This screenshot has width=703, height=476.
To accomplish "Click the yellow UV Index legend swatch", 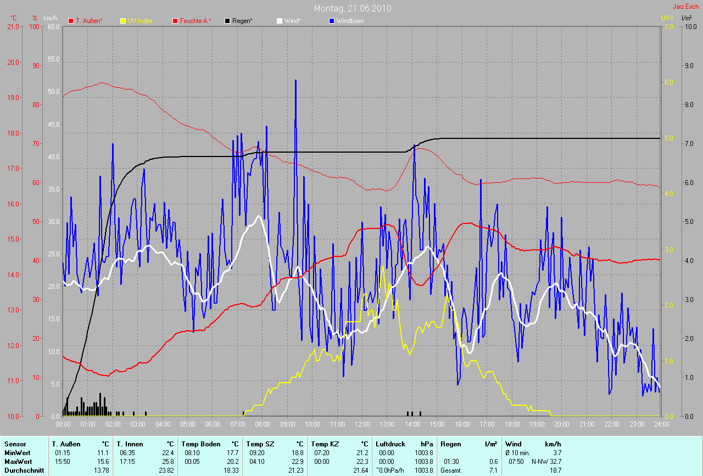I will pyautogui.click(x=124, y=21).
